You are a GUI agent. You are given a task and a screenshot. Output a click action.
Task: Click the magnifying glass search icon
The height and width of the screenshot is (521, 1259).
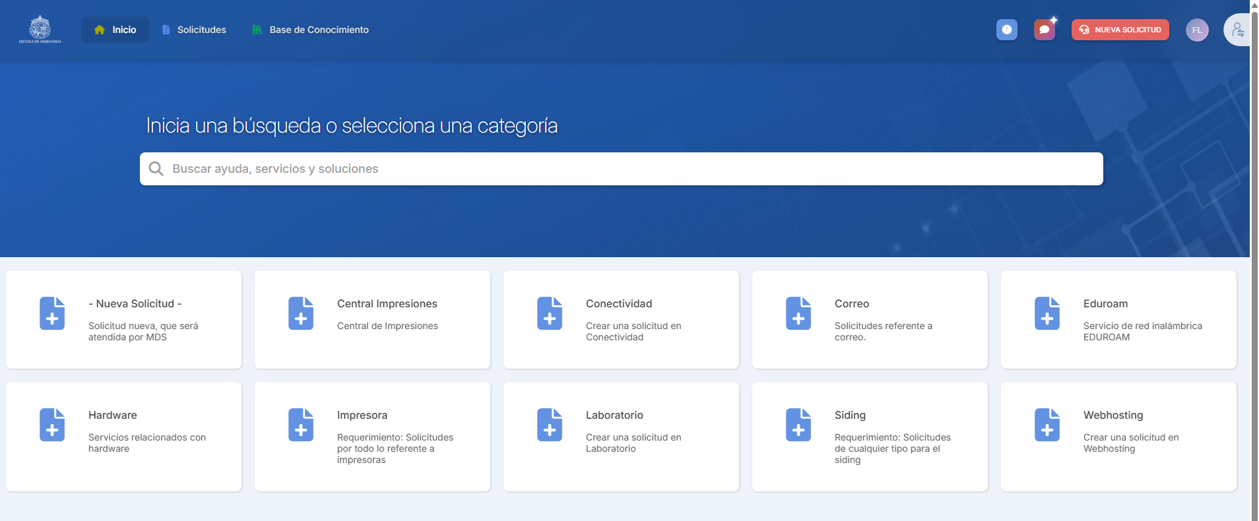[156, 169]
